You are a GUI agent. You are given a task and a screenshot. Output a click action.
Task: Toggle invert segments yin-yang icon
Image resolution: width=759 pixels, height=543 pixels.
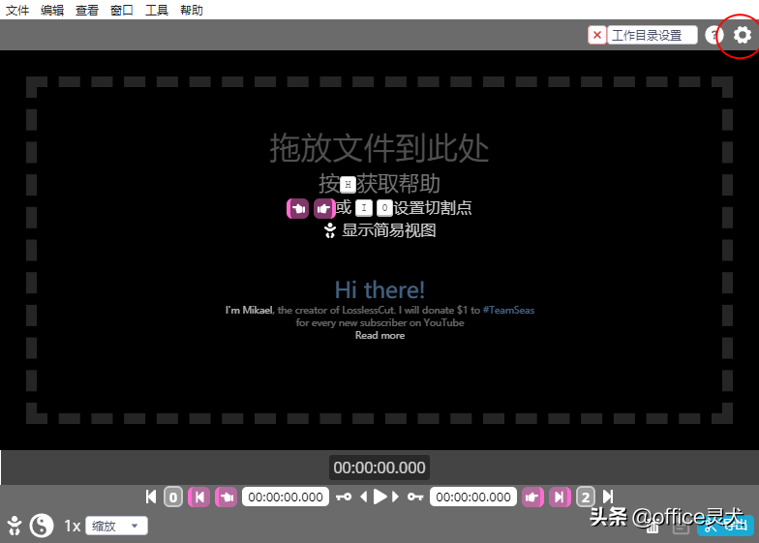[42, 525]
